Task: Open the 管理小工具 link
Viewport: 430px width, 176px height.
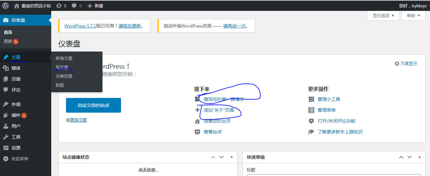Action: [x=329, y=99]
